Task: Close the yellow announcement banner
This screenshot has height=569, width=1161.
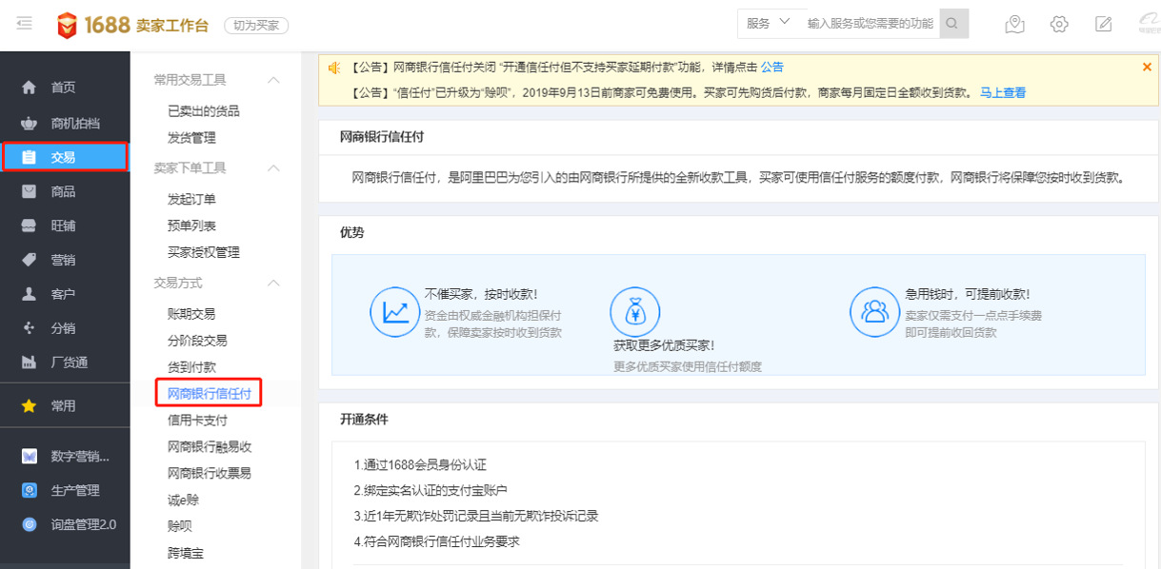Action: (1147, 67)
